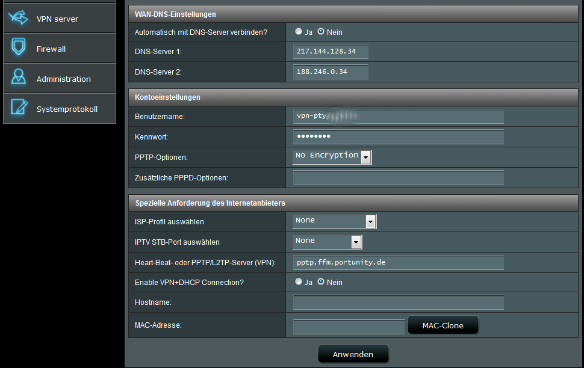Click Anwenden to apply settings
This screenshot has width=584, height=368.
(353, 354)
